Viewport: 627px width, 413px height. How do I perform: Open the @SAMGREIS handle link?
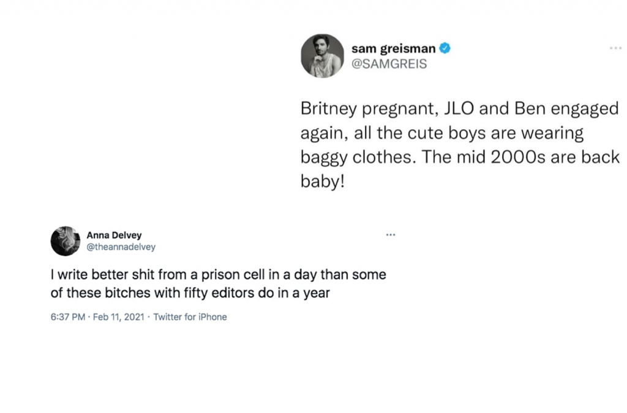click(x=389, y=64)
